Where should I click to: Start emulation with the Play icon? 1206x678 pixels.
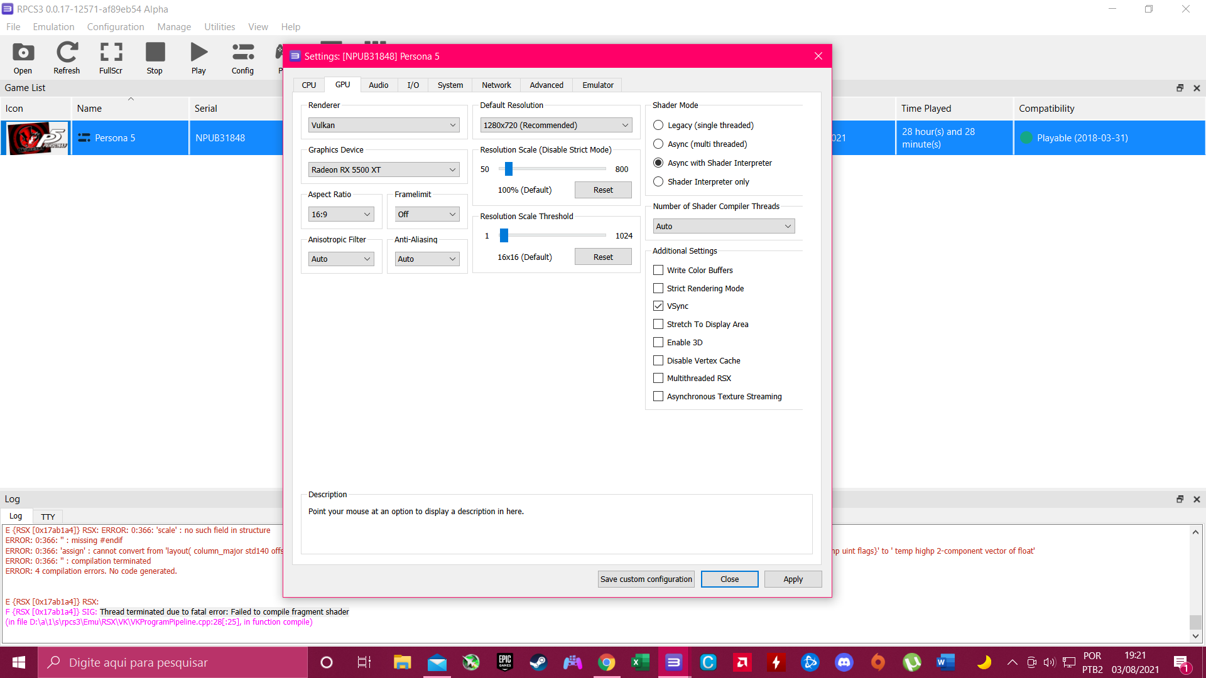[198, 58]
